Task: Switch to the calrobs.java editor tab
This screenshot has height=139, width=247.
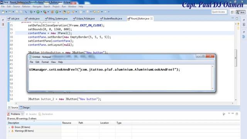Action: (x=32, y=19)
